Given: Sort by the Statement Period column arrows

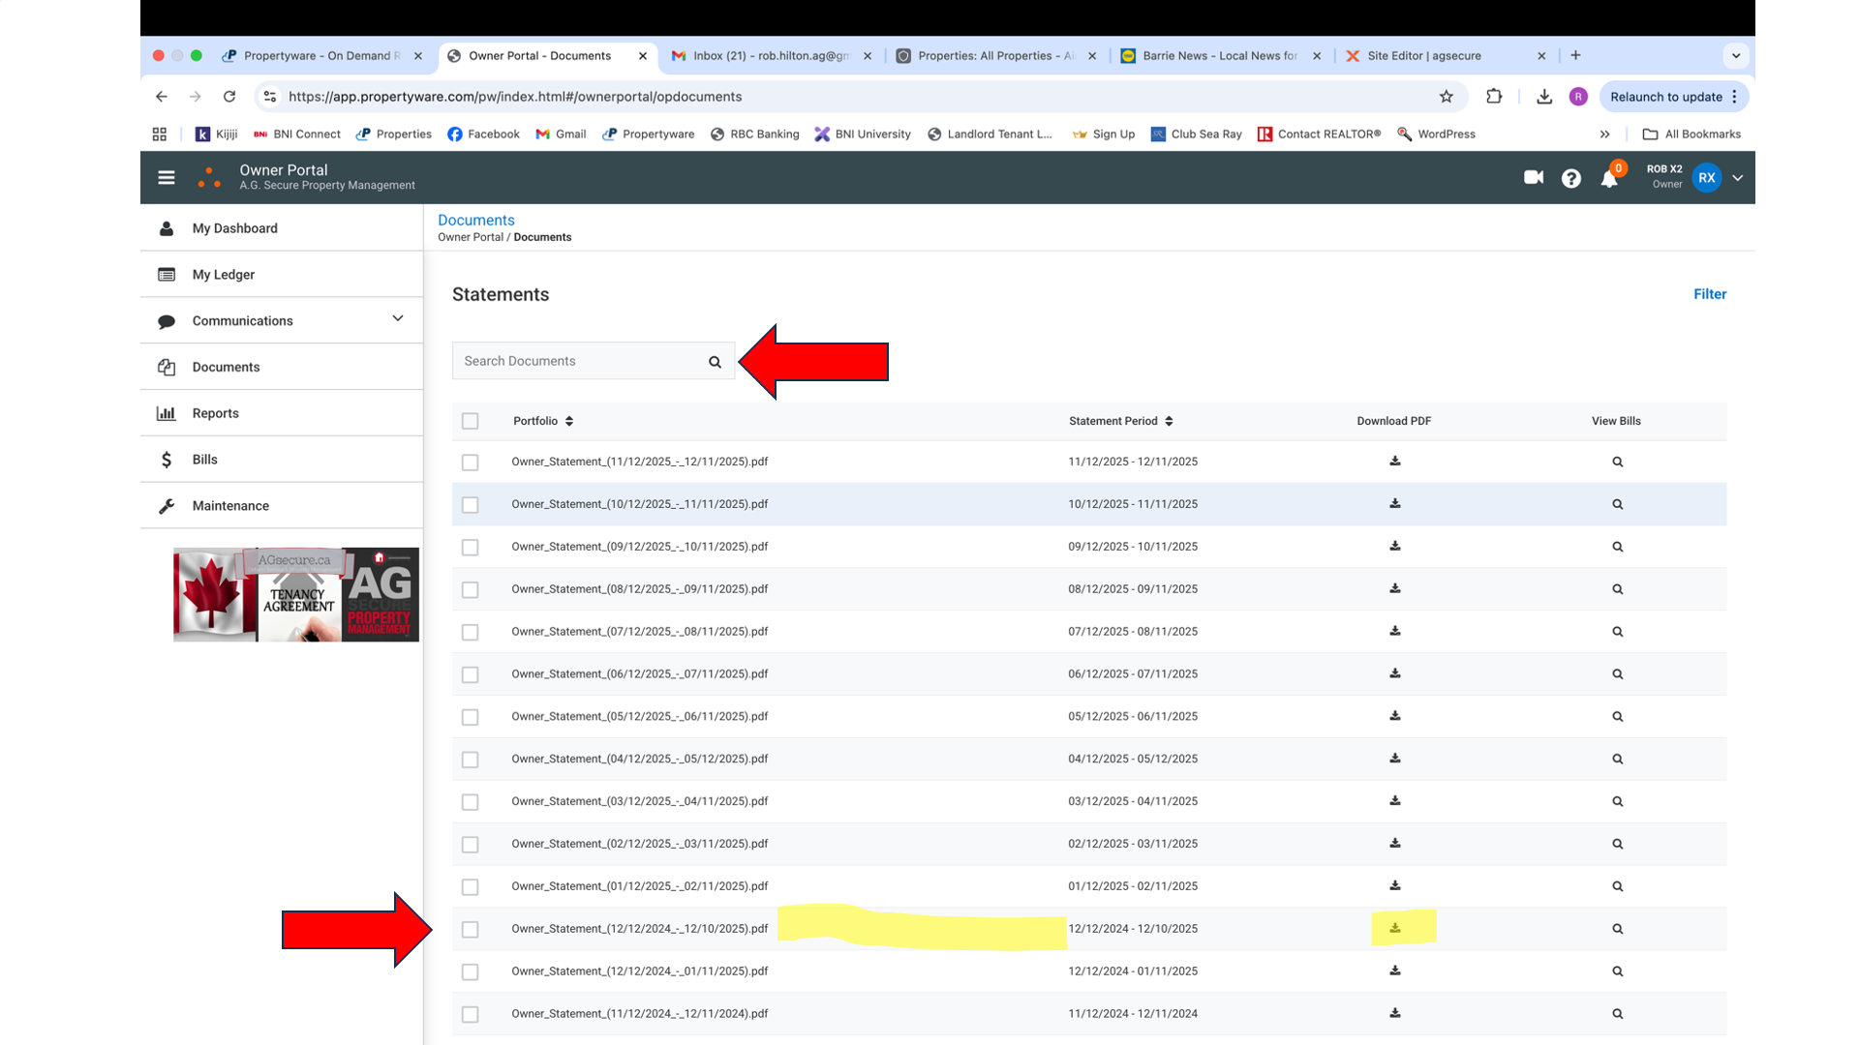Looking at the screenshot, I should [1169, 421].
